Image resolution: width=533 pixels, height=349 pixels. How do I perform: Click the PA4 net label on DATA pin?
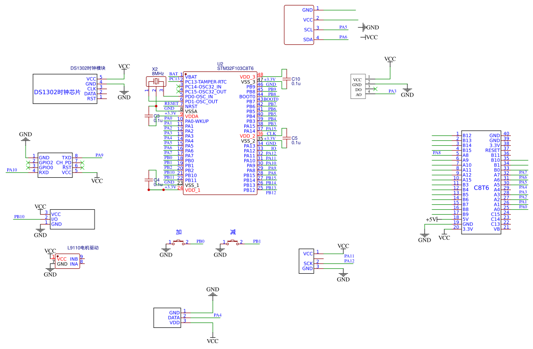click(x=218, y=315)
